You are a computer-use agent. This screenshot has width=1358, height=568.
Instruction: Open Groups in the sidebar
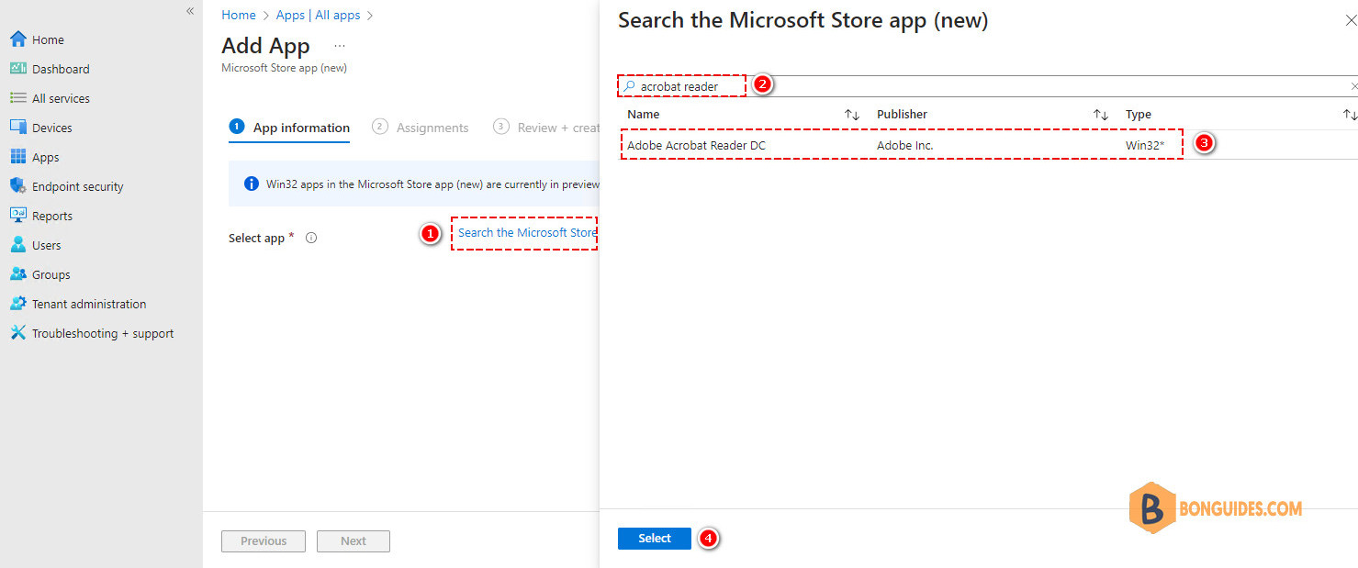click(51, 274)
